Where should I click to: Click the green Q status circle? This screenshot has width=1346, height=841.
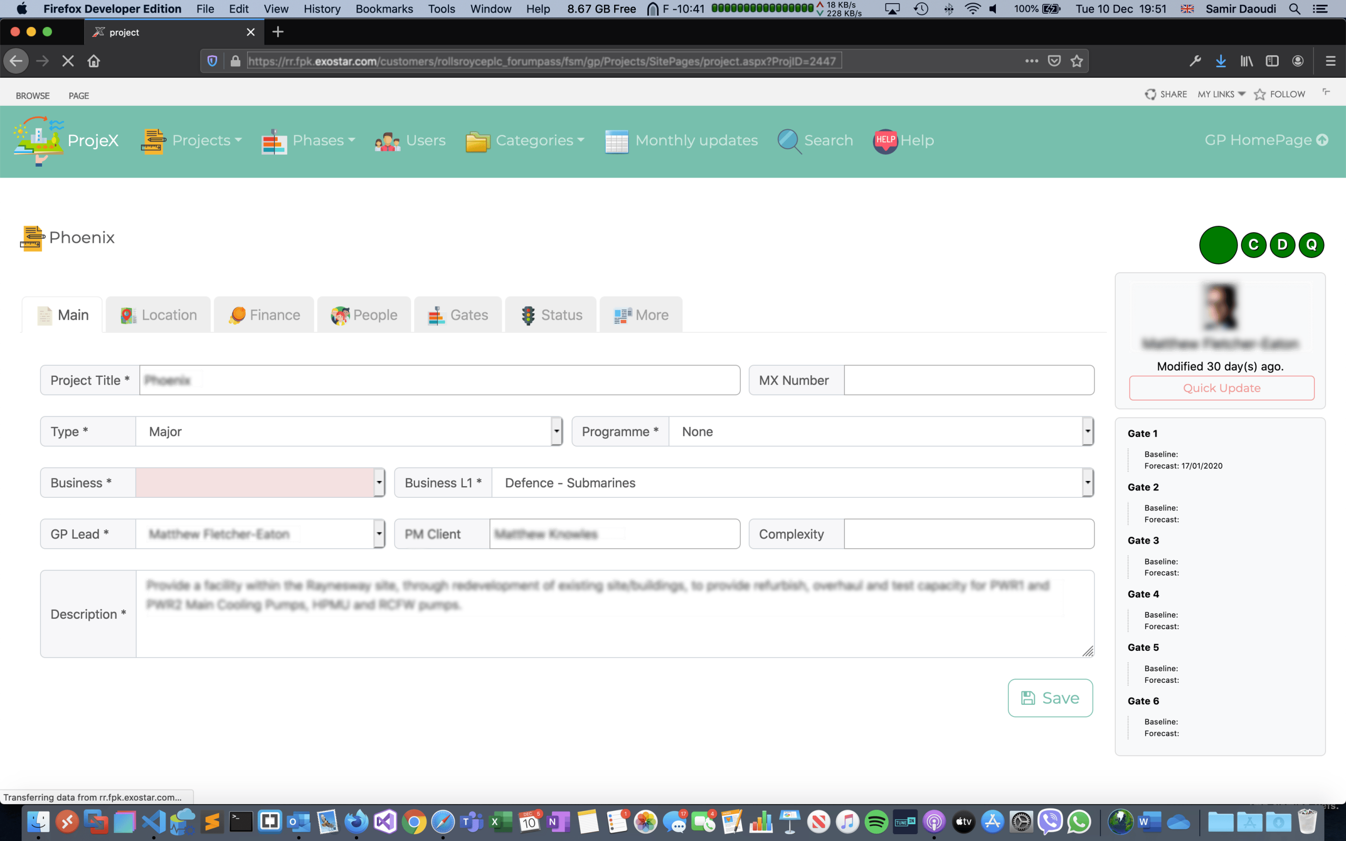click(1311, 245)
